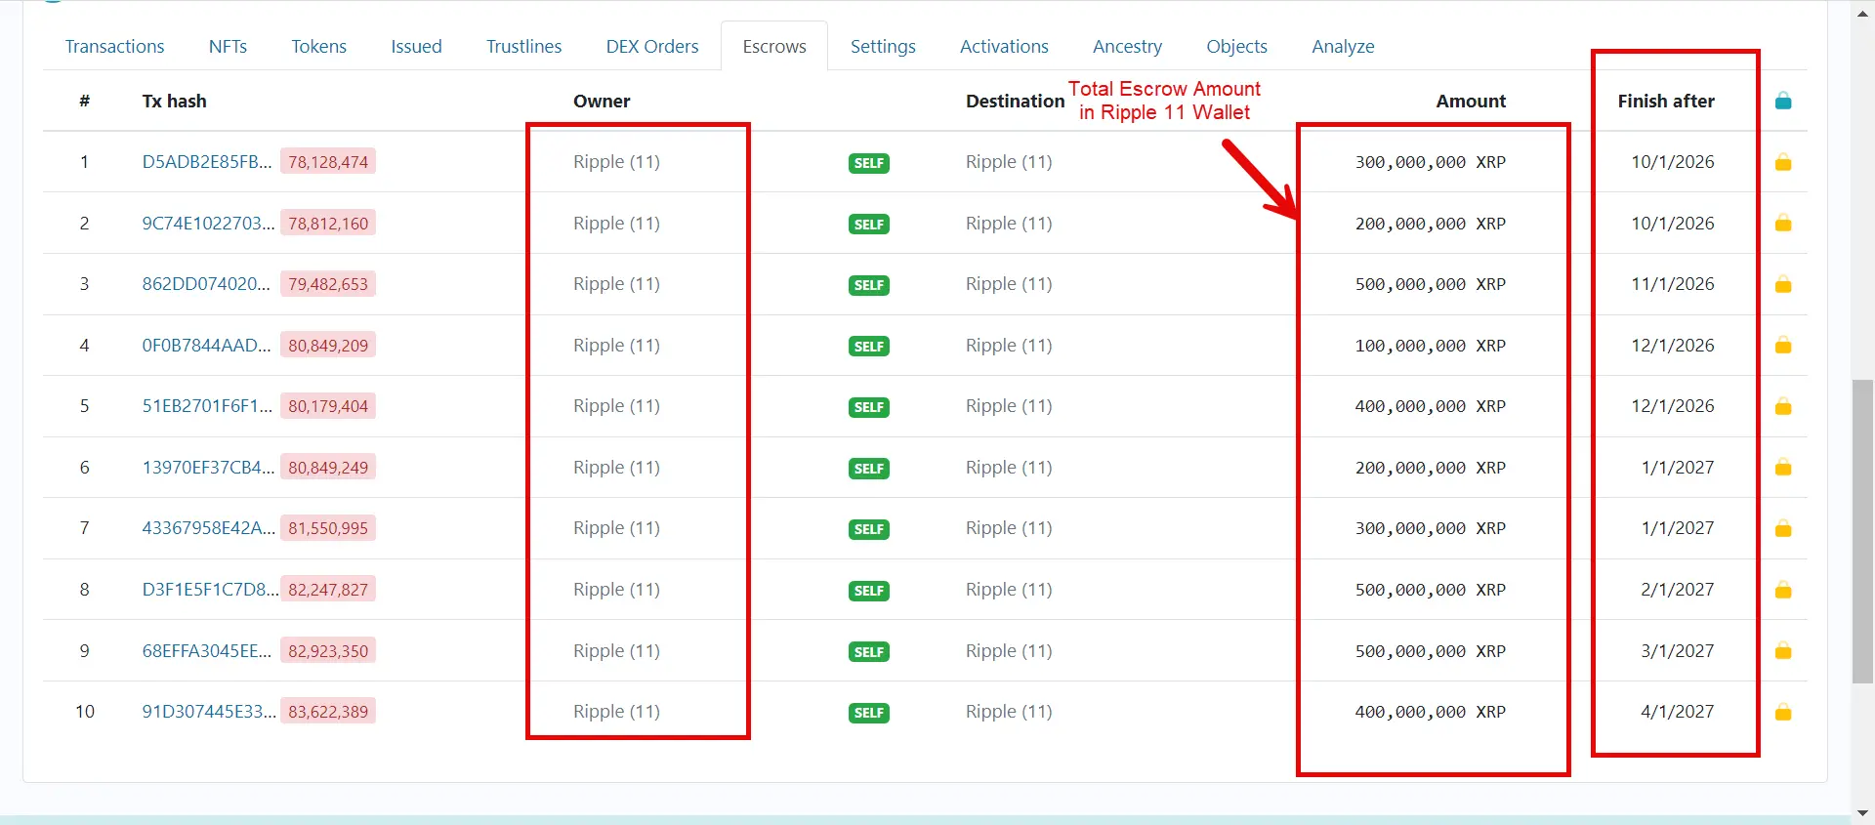The height and width of the screenshot is (825, 1875).
Task: Go to the DEX Orders tab
Action: [x=652, y=46]
